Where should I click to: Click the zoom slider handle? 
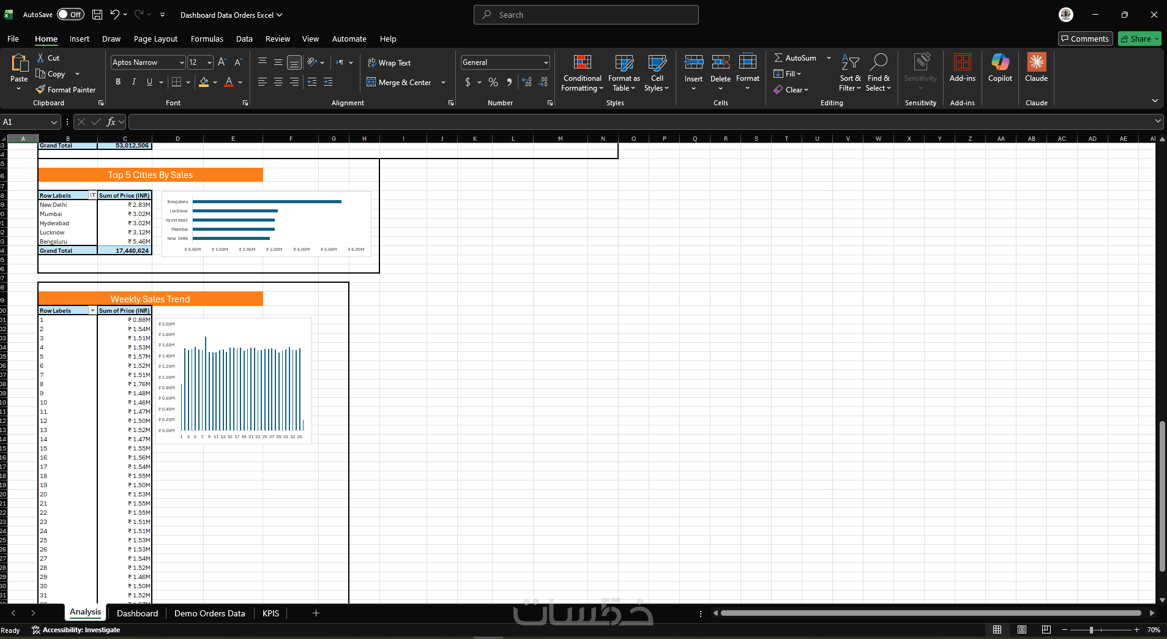point(1091,630)
